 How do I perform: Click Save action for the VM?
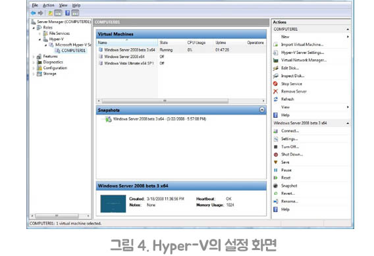[285, 163]
